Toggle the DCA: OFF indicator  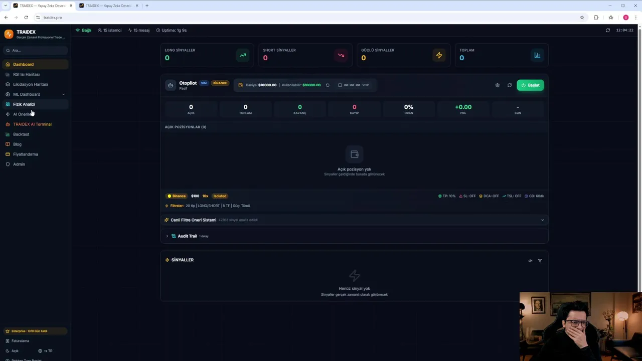pos(489,196)
